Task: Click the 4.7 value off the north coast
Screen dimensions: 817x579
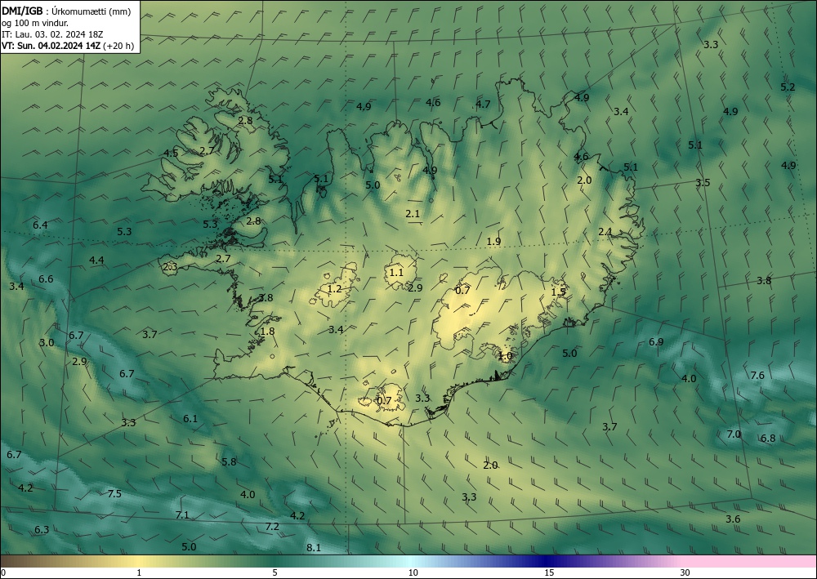Action: point(483,105)
